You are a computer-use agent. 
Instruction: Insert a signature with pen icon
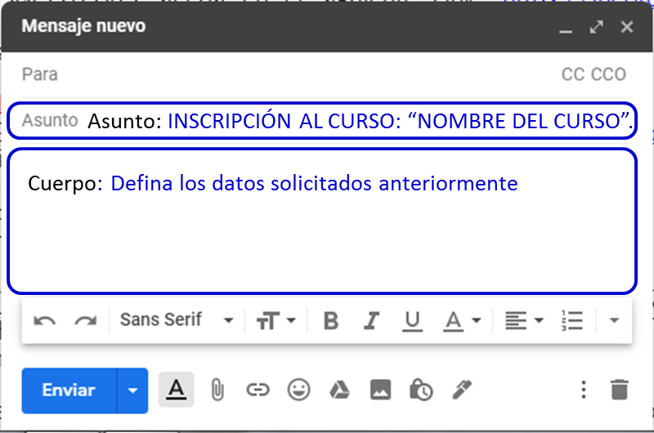[x=462, y=390]
